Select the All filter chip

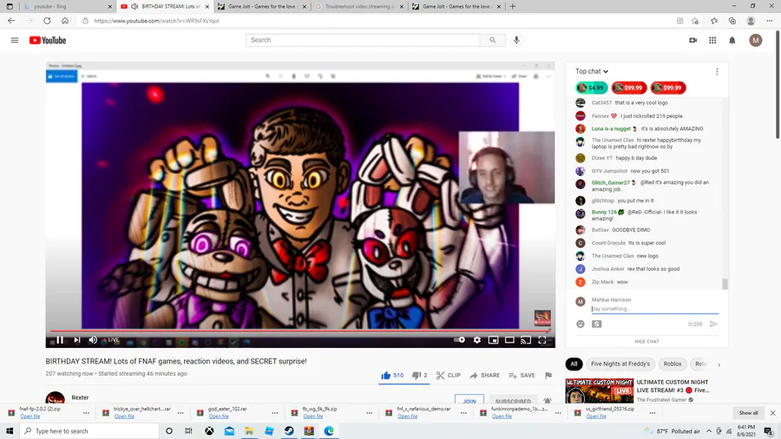tap(574, 364)
